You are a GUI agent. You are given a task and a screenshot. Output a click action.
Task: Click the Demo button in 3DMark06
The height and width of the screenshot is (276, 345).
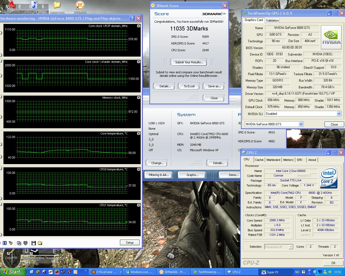pyautogui.click(x=229, y=175)
